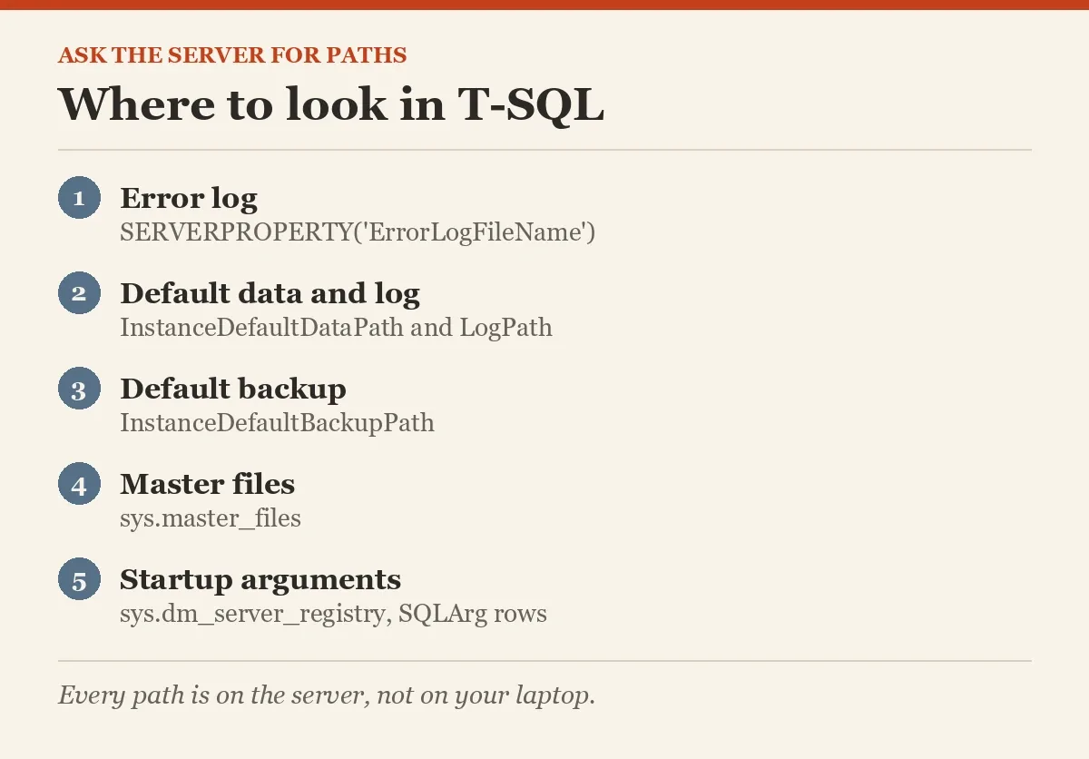The width and height of the screenshot is (1089, 759).
Task: Select the InstanceDefaultBackupPath text
Action: click(277, 423)
